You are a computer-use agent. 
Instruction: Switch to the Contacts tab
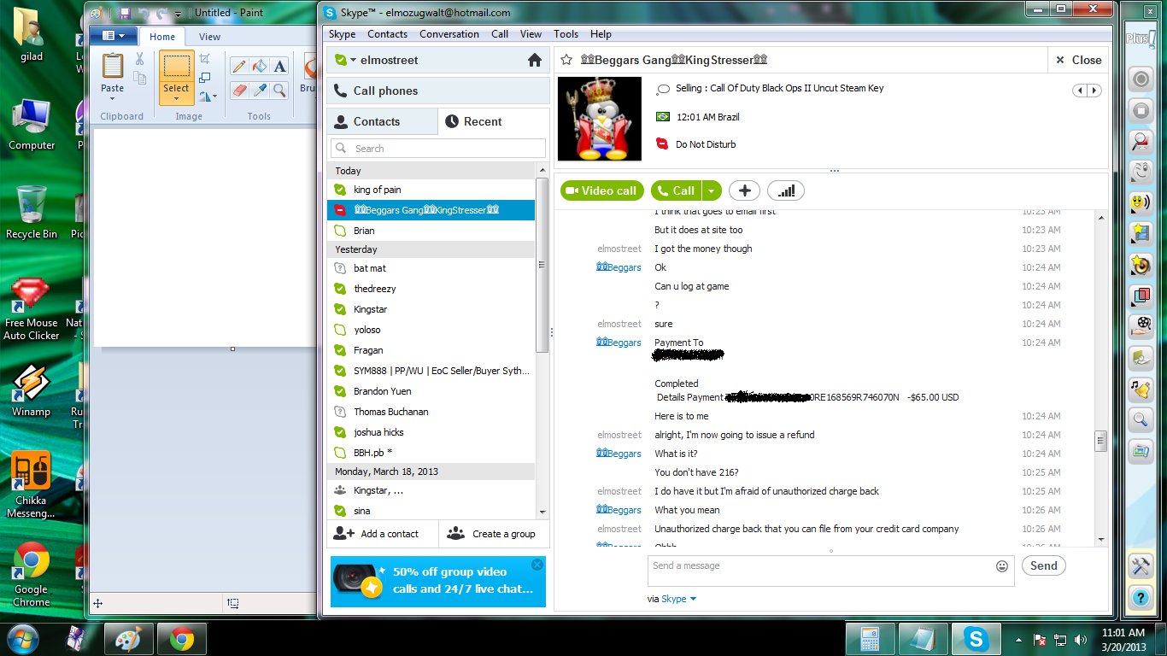[x=382, y=121]
